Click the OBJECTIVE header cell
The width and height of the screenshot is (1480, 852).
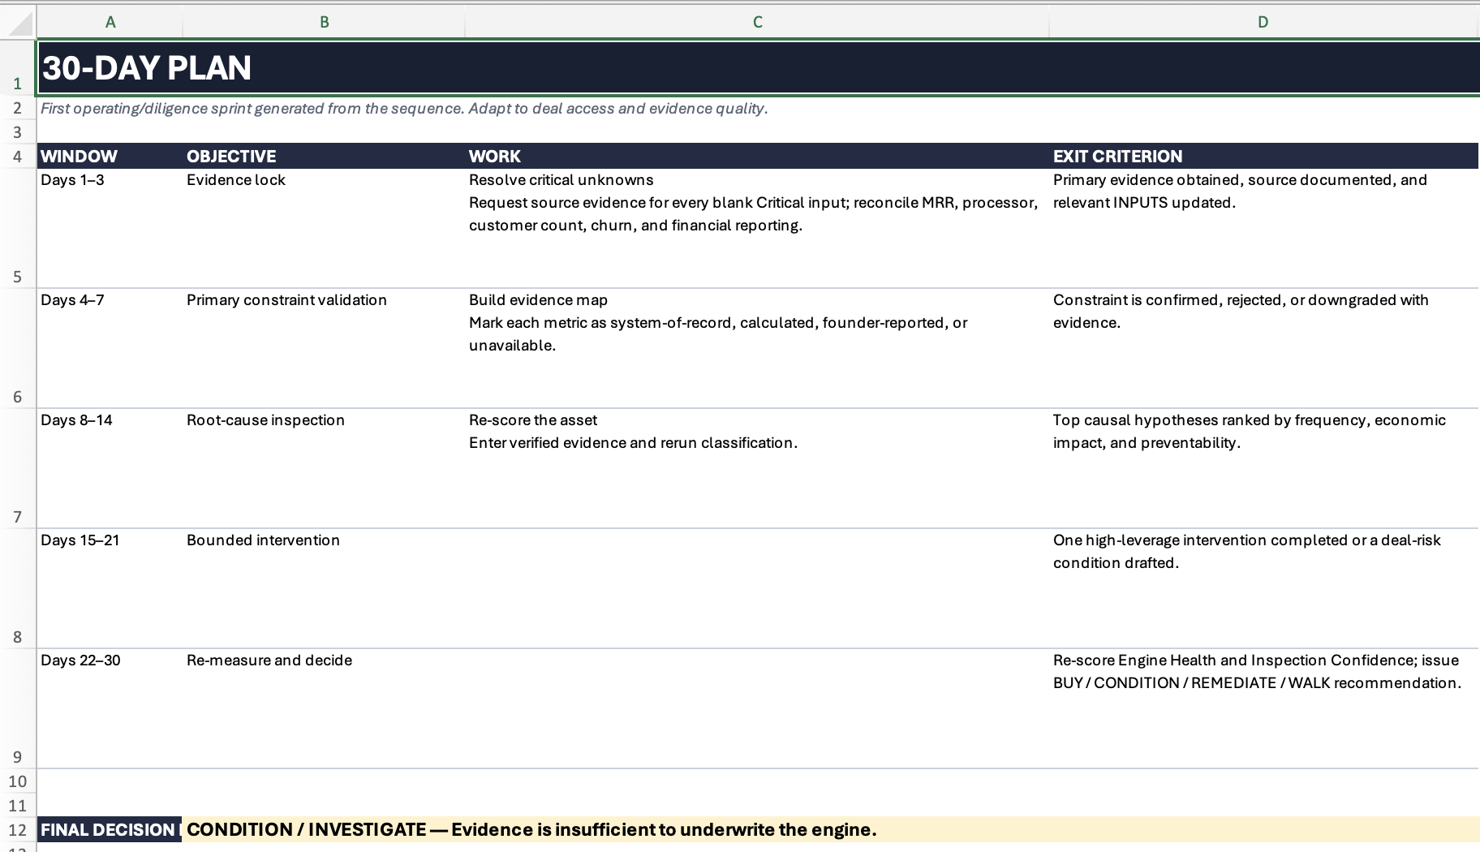324,156
